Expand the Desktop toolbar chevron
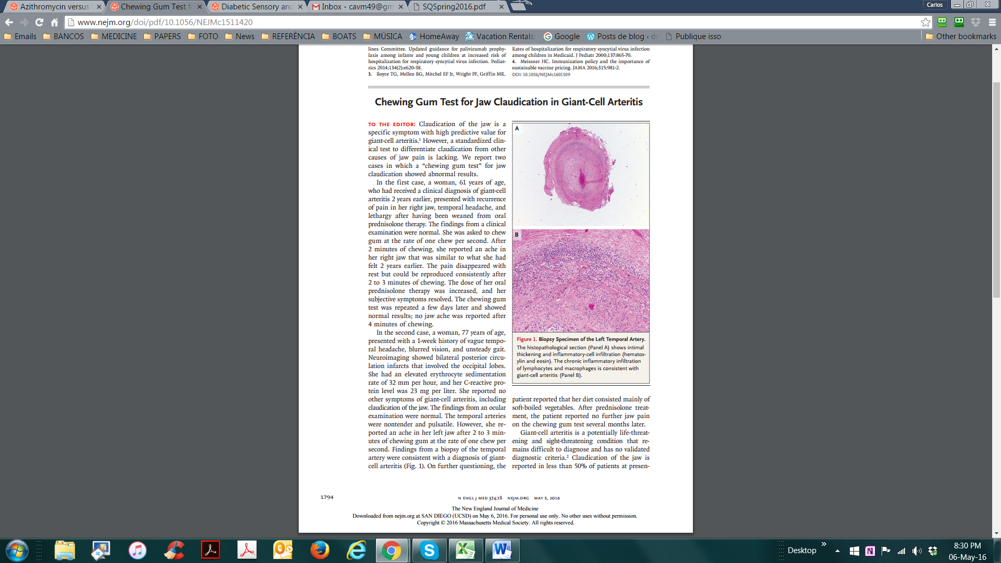The image size is (1001, 563). pyautogui.click(x=824, y=544)
